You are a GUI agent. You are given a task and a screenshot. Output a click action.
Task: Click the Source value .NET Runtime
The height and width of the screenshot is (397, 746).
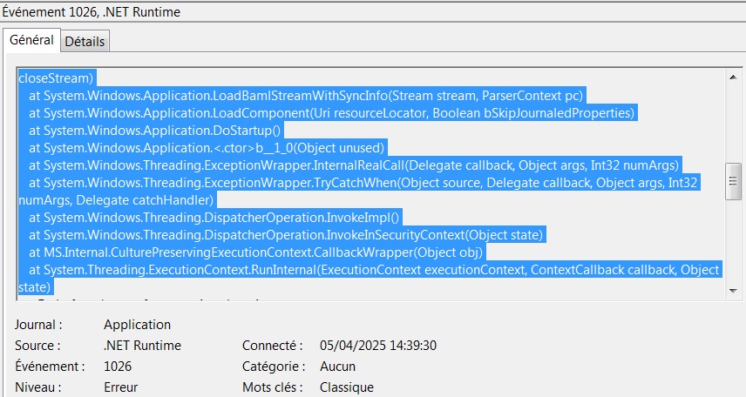point(142,346)
